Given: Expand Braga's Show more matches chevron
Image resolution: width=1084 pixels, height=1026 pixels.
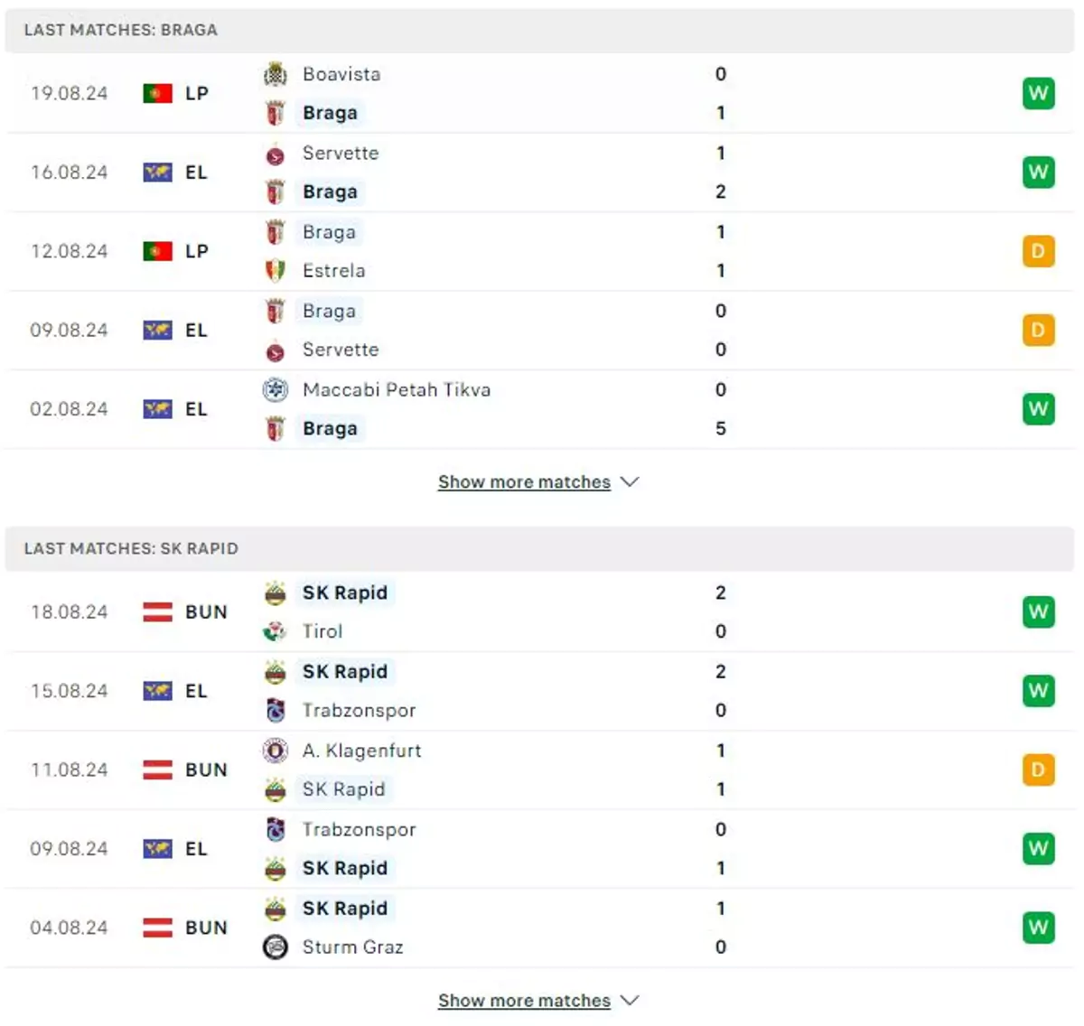Looking at the screenshot, I should pos(630,482).
